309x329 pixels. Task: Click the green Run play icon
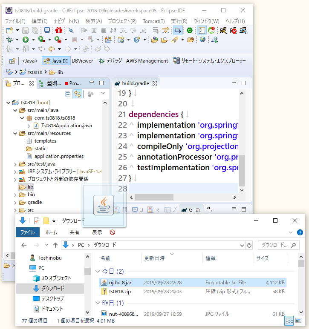click(x=26, y=40)
